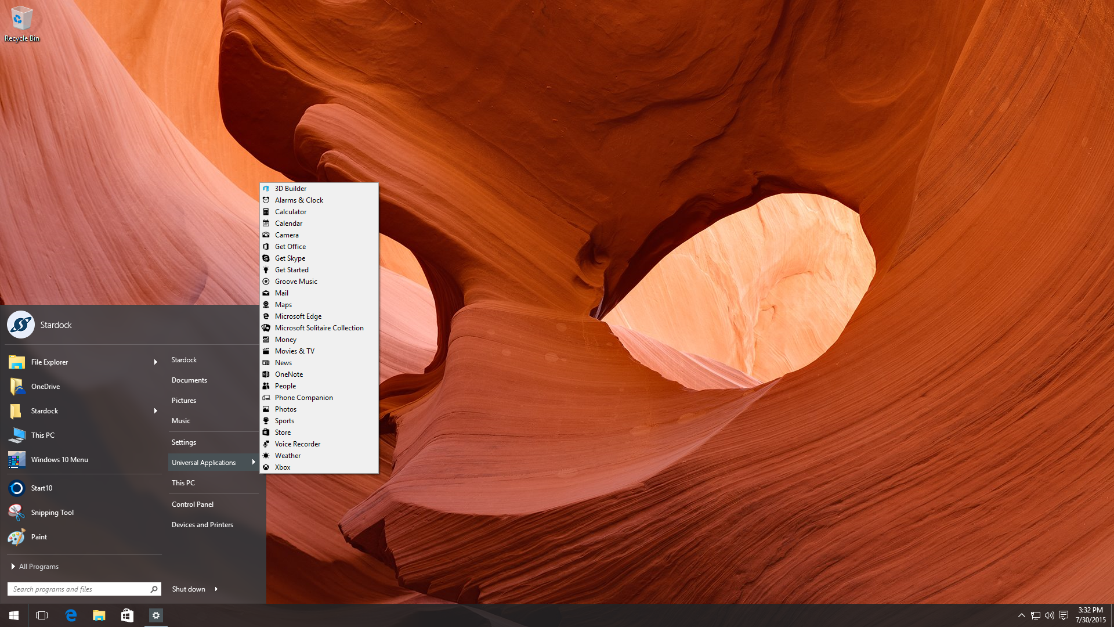Click the Microsoft Edge taskbar icon

(x=71, y=615)
